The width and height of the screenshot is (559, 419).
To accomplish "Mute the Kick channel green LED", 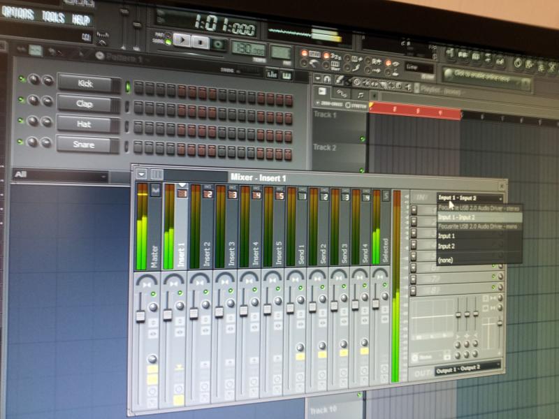I will (22, 79).
